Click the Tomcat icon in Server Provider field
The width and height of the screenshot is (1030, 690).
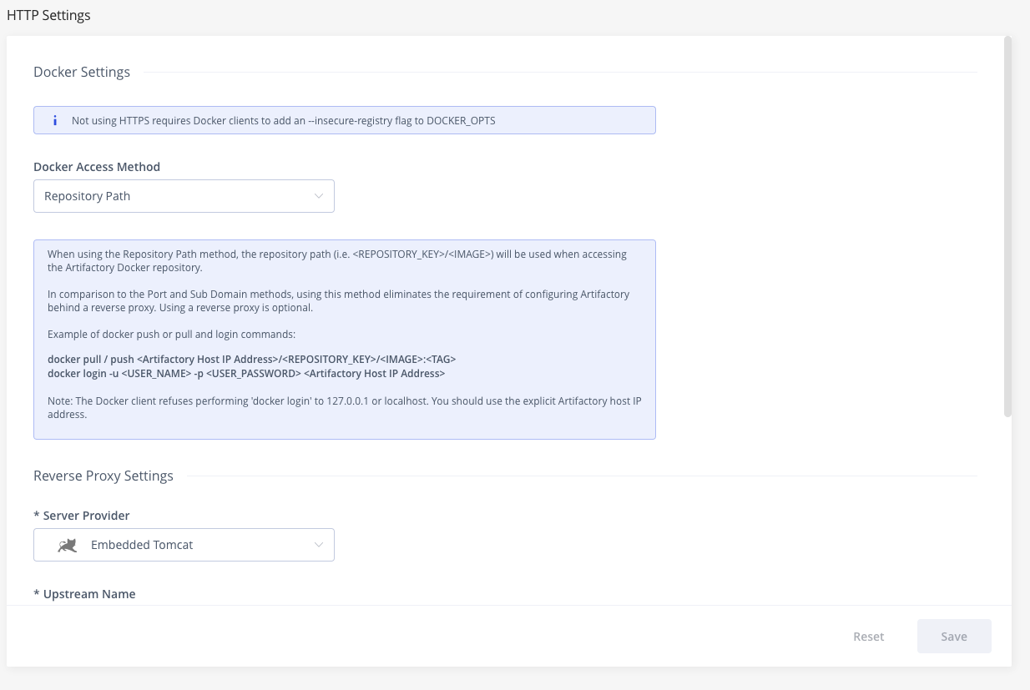[67, 544]
